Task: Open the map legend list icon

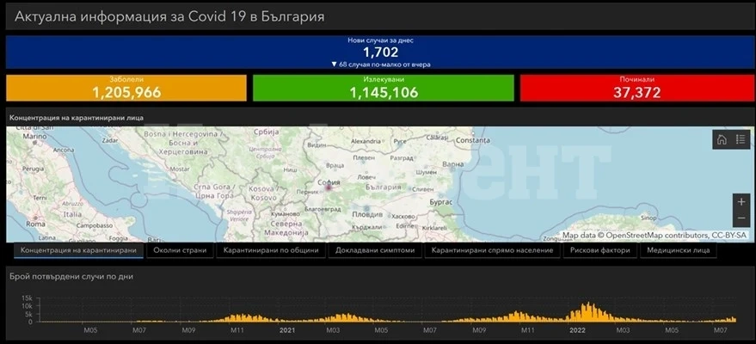Action: tap(741, 139)
